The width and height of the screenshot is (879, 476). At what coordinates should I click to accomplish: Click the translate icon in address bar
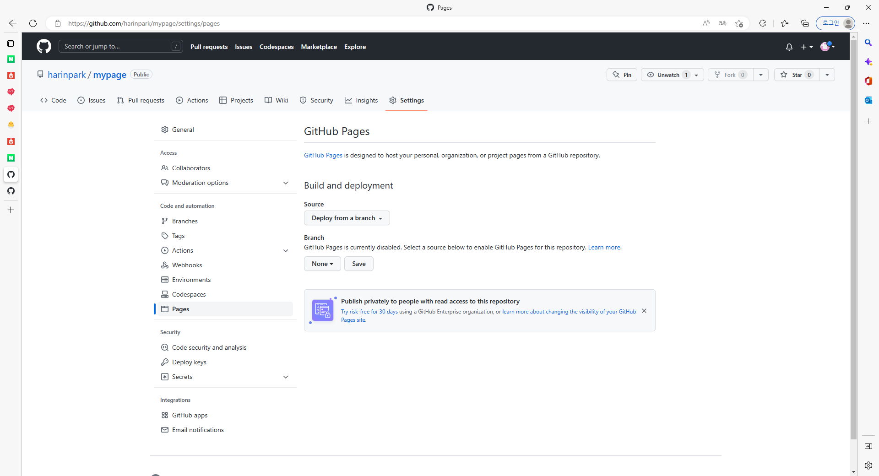tap(722, 23)
